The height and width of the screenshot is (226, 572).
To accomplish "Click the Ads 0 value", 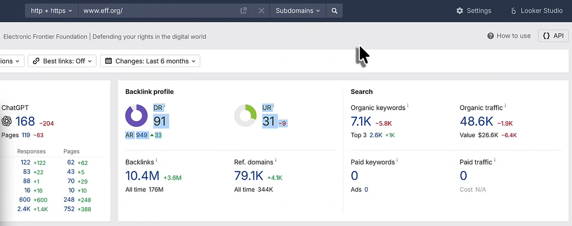I will pyautogui.click(x=366, y=190).
